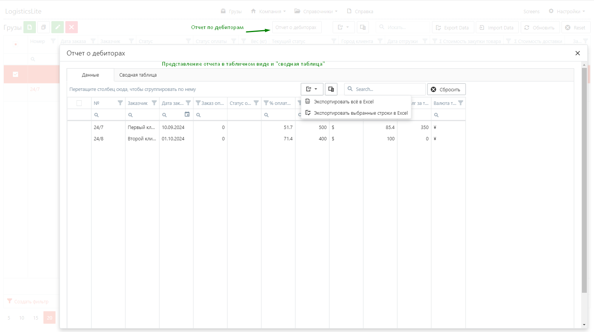Open the calendar picker in Дата зак... filter
The height and width of the screenshot is (332, 594).
click(187, 114)
